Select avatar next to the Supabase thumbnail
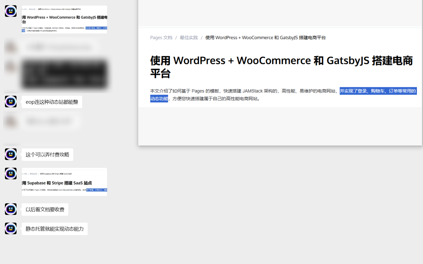 click(11, 174)
